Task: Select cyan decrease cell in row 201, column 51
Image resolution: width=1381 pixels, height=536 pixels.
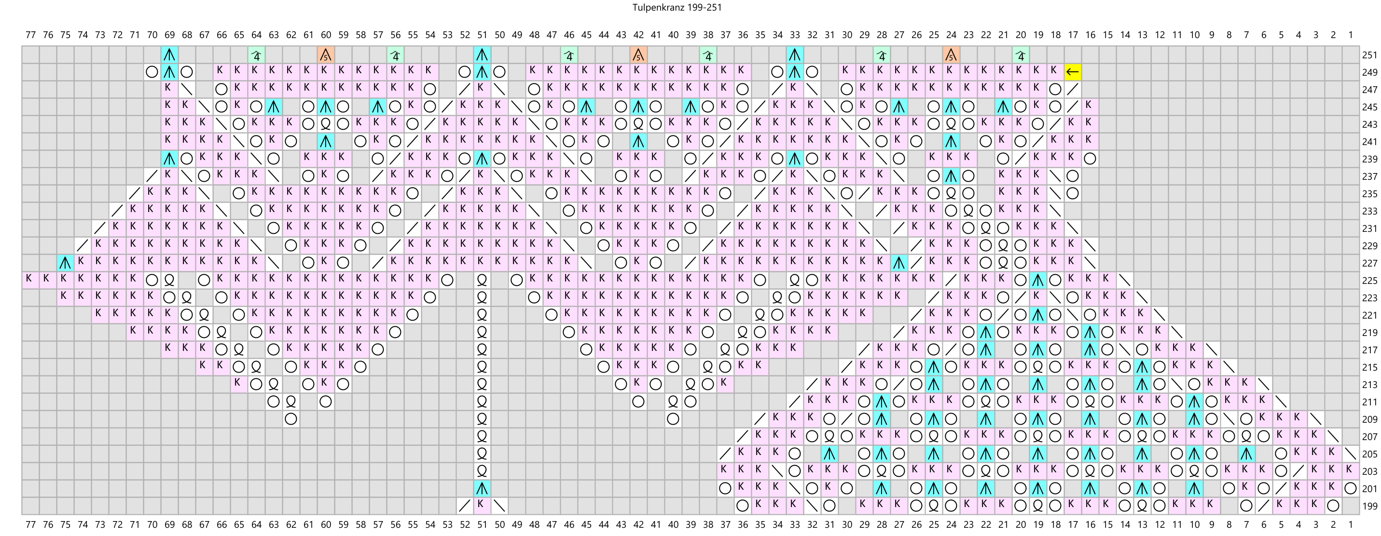Action: click(482, 488)
